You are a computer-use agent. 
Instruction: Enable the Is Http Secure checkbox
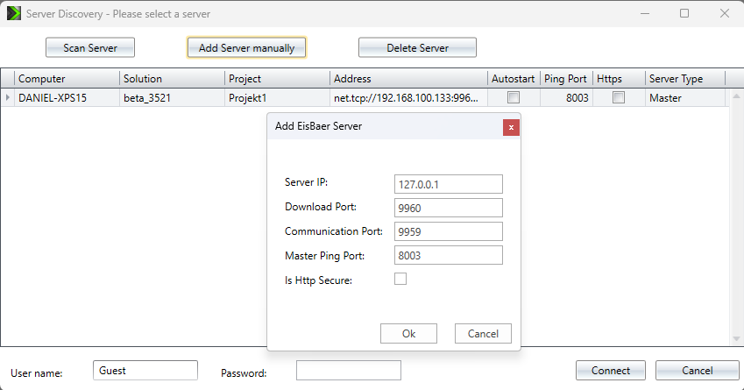pyautogui.click(x=400, y=279)
